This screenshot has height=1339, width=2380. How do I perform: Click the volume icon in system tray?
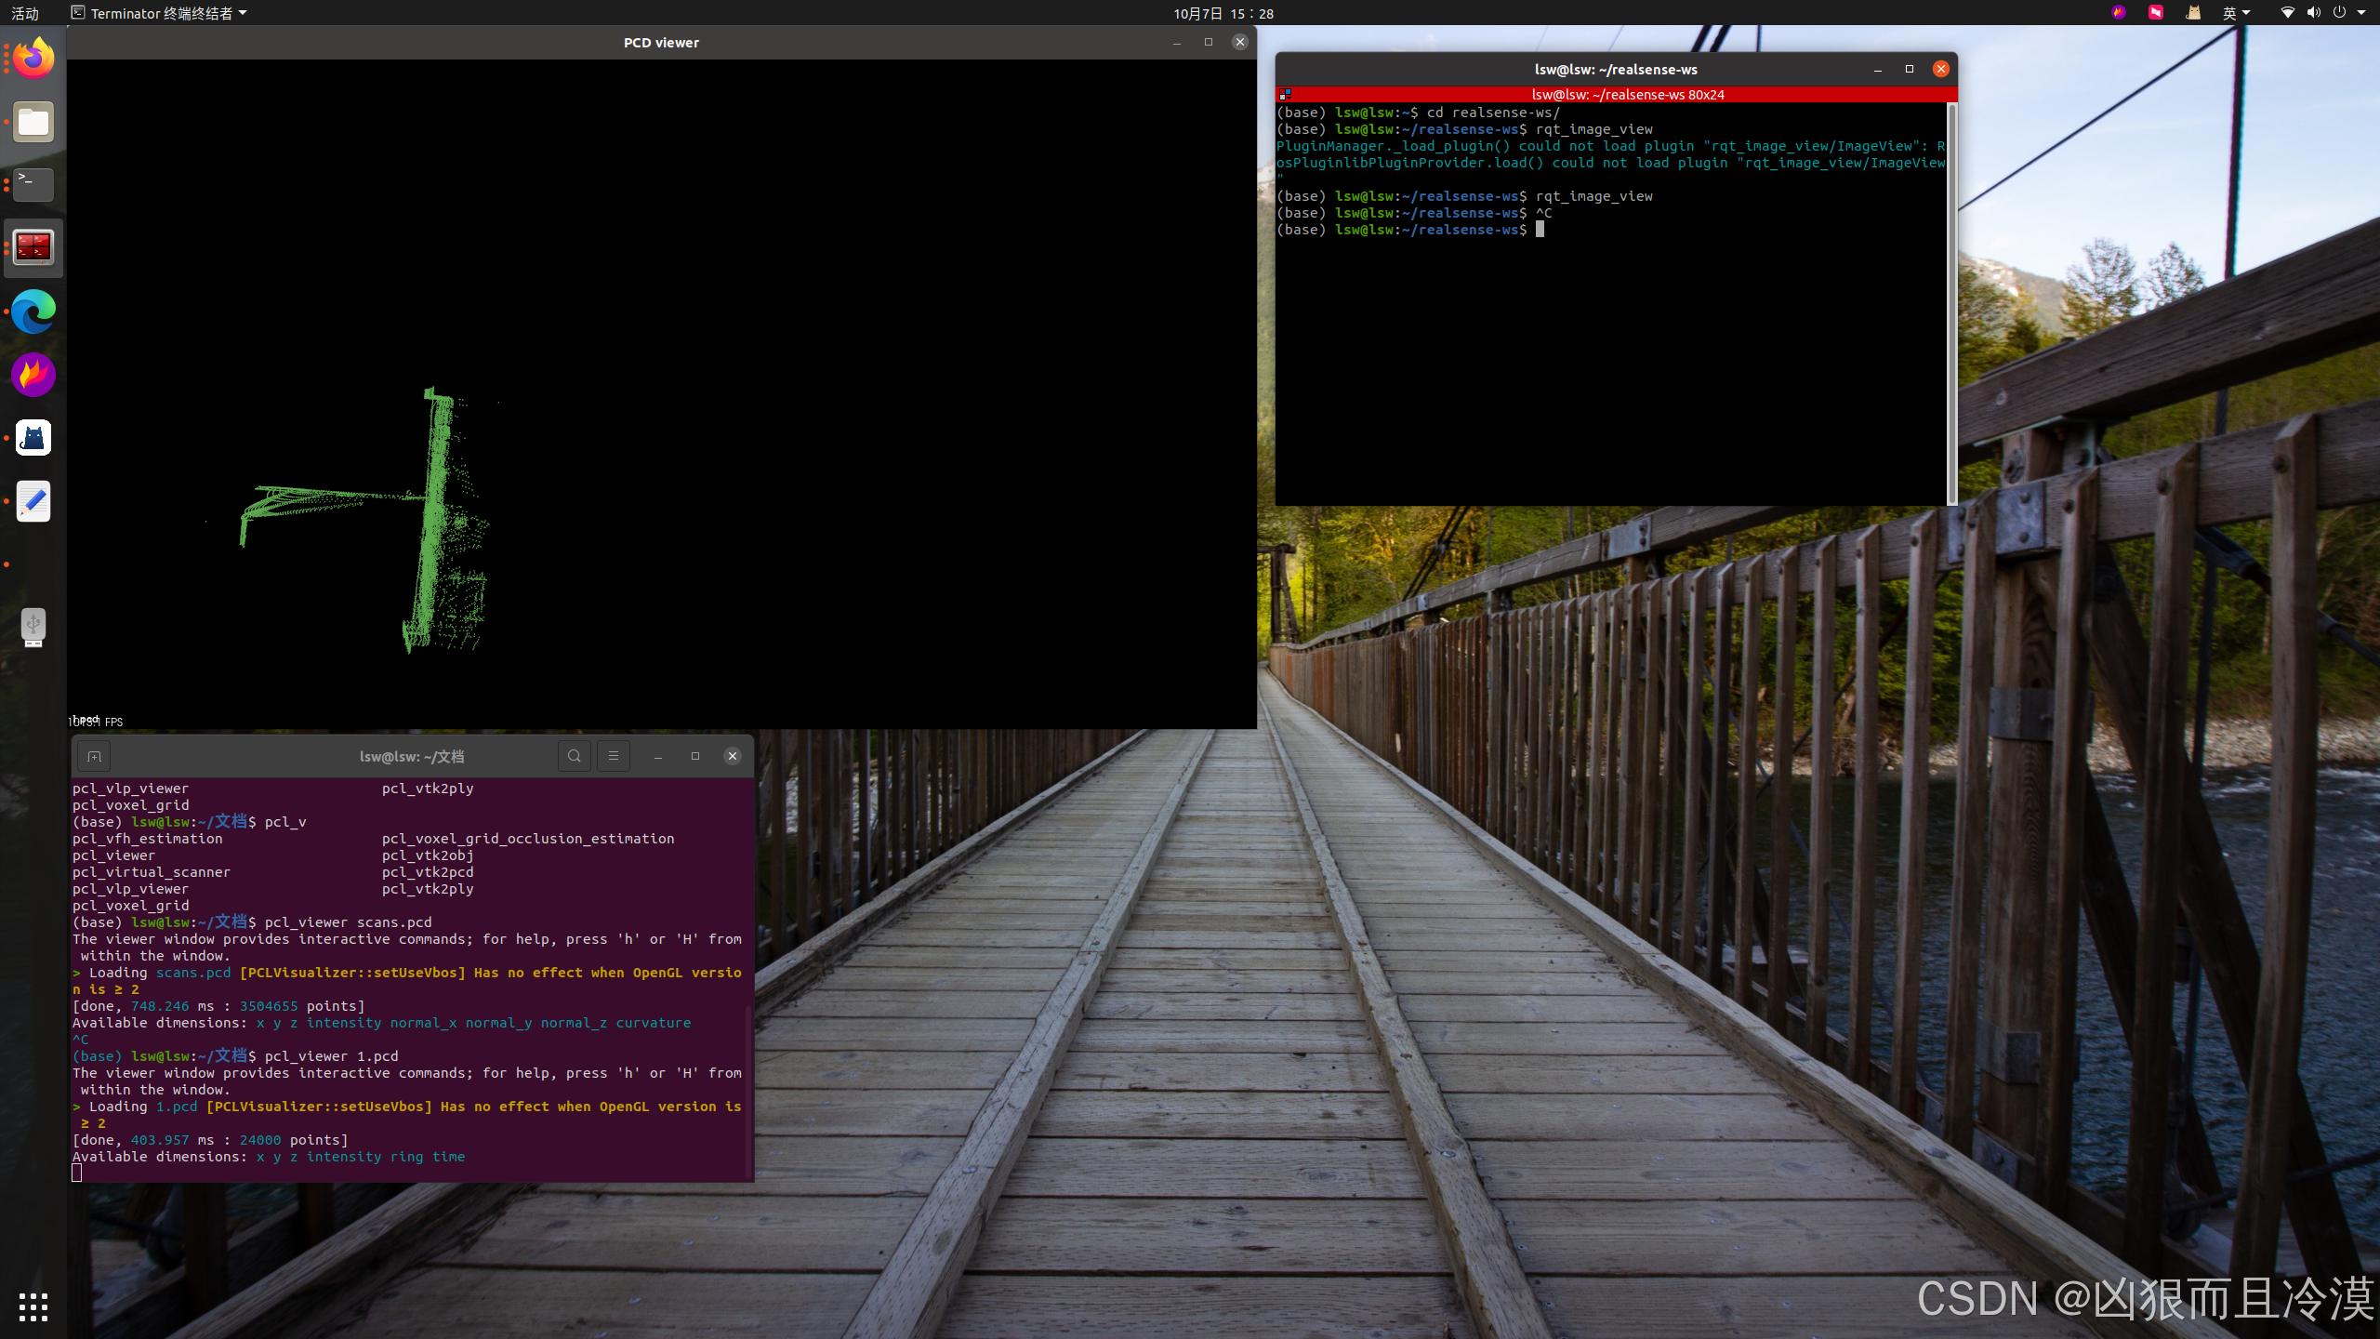point(2313,13)
